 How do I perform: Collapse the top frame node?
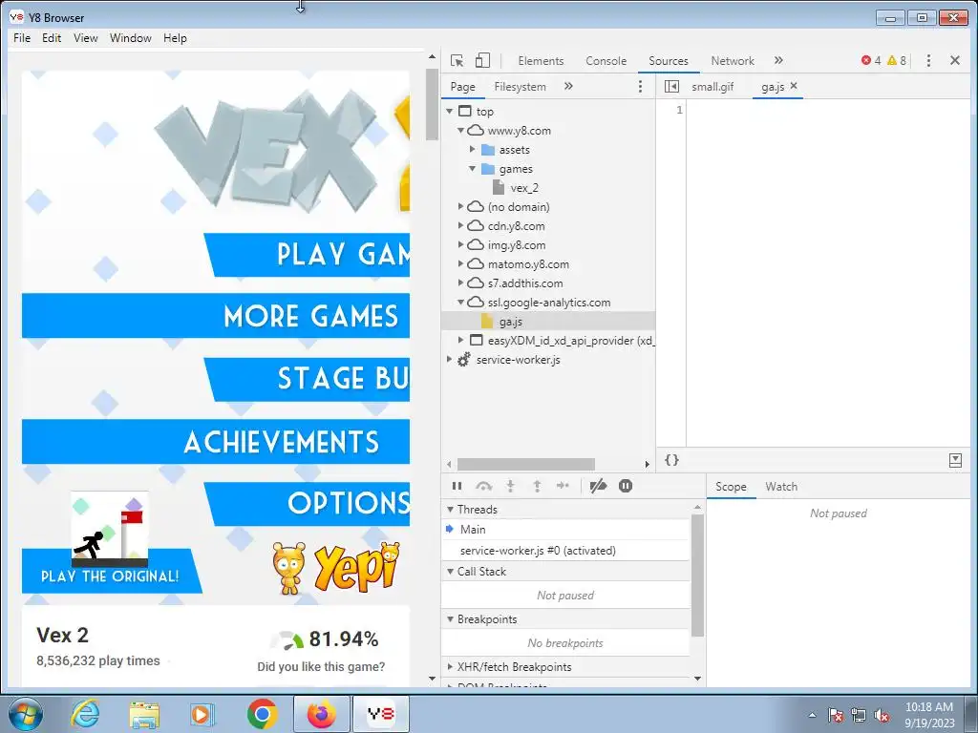tap(450, 111)
